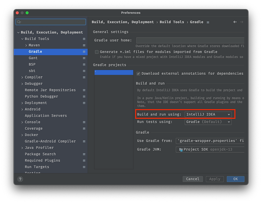
Task: Click the per-project settings badge beside Gant
Action: [x=84, y=58]
